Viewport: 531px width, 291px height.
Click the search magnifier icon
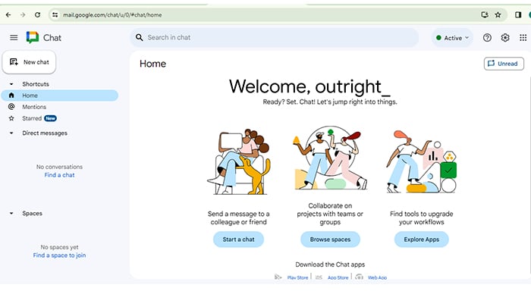(139, 37)
